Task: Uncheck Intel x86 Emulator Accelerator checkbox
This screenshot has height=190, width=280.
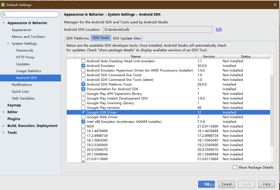Action: pyautogui.click(x=83, y=121)
